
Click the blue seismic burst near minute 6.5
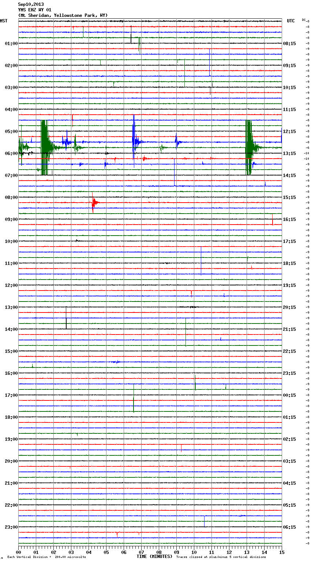coord(136,141)
